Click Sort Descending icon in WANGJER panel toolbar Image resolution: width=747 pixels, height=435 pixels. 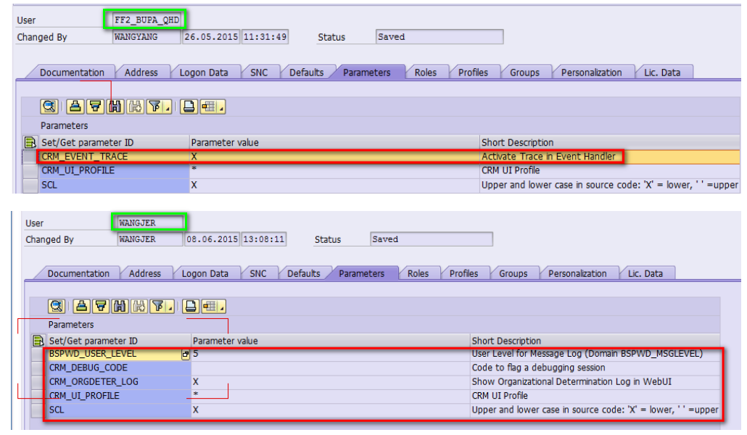pyautogui.click(x=101, y=306)
